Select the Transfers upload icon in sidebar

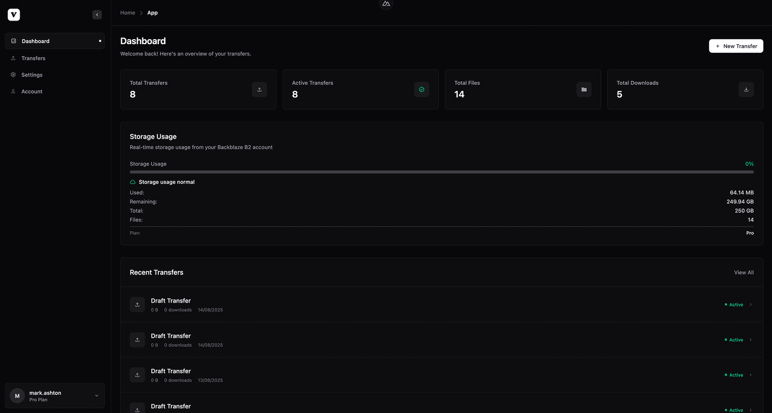[14, 58]
